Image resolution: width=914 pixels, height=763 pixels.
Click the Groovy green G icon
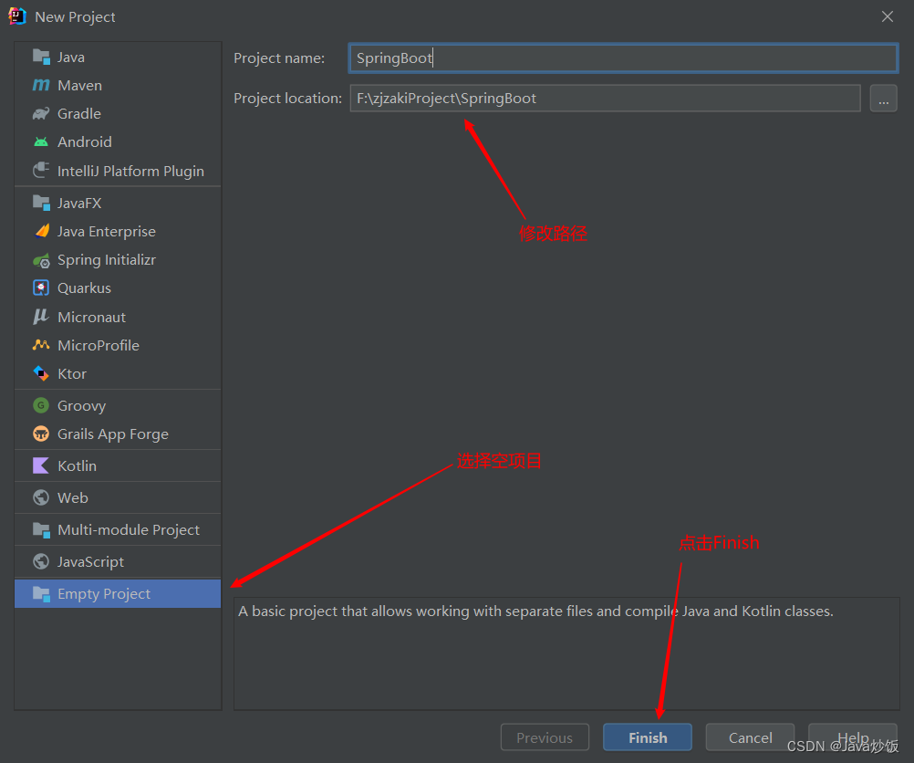[41, 405]
